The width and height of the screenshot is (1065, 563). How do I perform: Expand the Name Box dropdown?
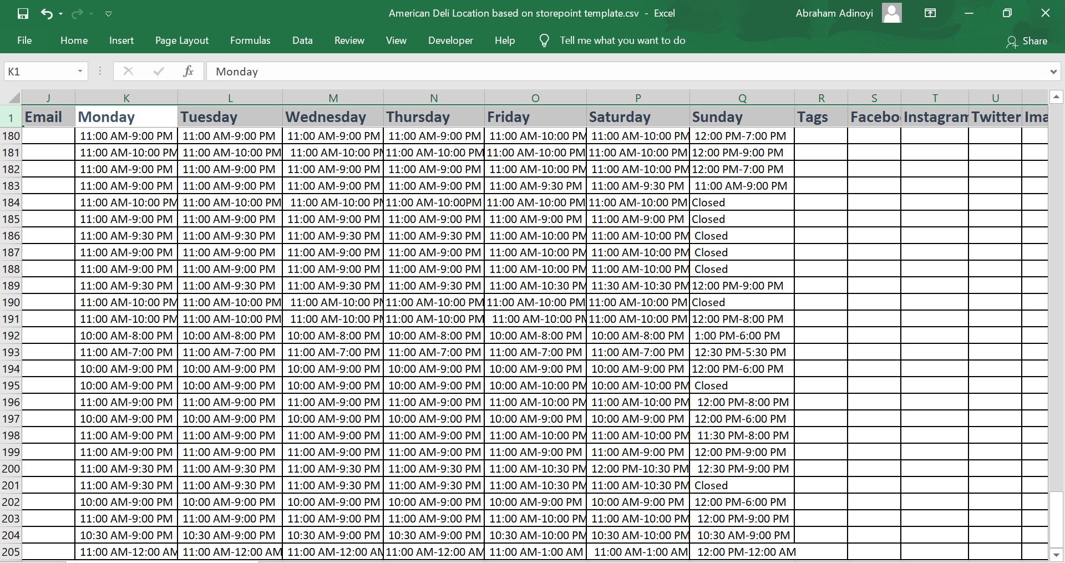[80, 71]
